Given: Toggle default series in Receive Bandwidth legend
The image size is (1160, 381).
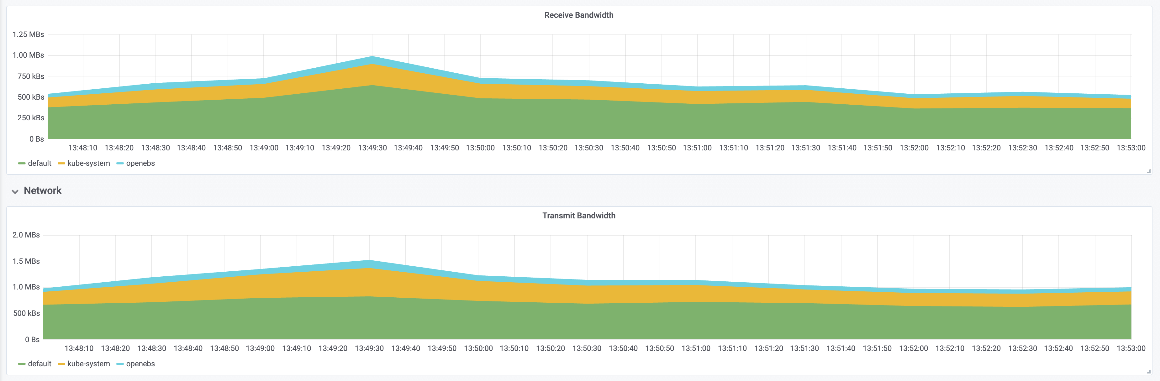Looking at the screenshot, I should click(40, 163).
